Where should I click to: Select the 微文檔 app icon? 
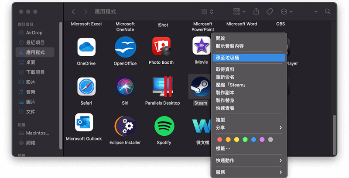pos(202,126)
